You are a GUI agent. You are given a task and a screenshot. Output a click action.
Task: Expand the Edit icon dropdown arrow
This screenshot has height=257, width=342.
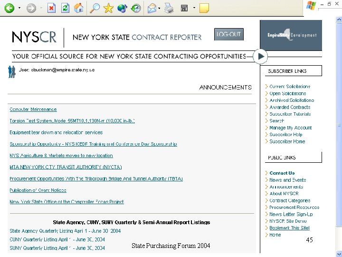pyautogui.click(x=194, y=8)
